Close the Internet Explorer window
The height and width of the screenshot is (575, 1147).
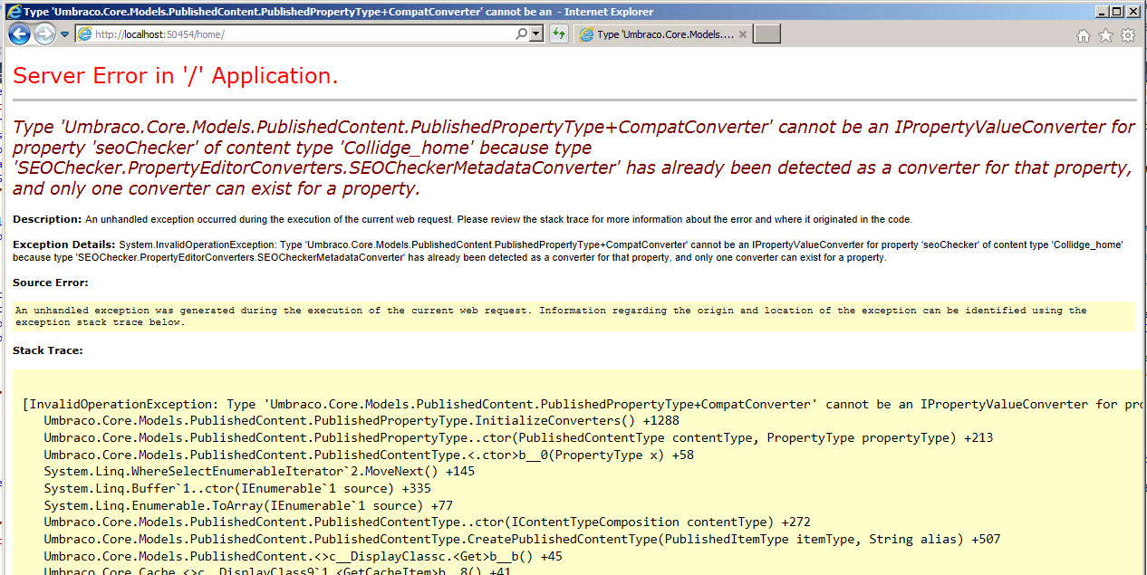(x=1133, y=11)
